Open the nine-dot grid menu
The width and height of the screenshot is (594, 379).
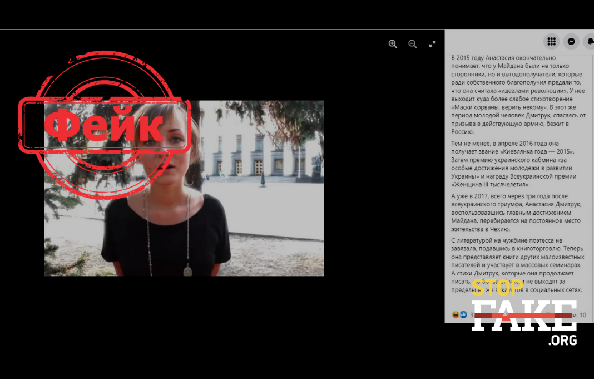tap(551, 41)
